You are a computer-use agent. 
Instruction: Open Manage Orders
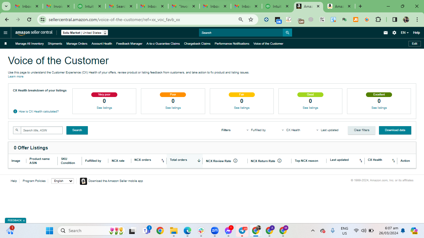77,44
